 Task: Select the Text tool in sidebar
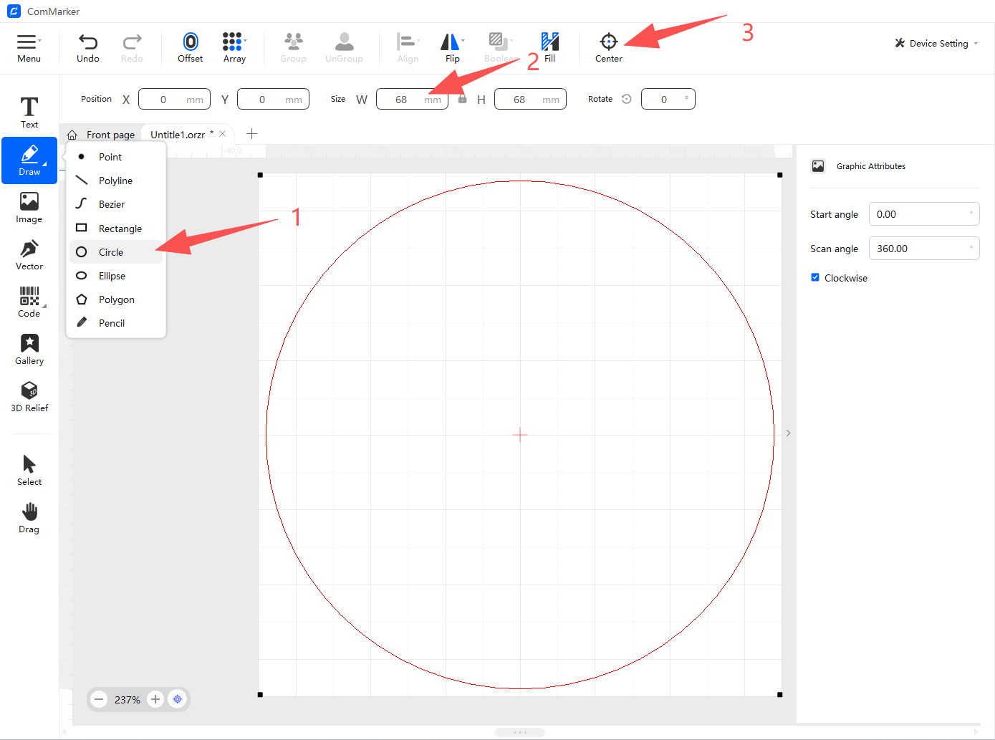tap(29, 112)
